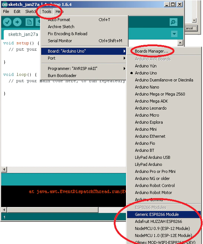Open the Help menu
Screen dimensions: 203x244
[59, 11]
